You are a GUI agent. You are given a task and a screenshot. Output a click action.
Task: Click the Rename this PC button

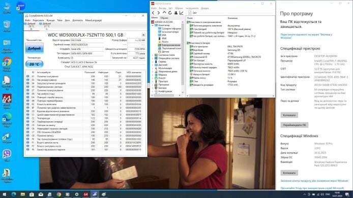coord(294,125)
